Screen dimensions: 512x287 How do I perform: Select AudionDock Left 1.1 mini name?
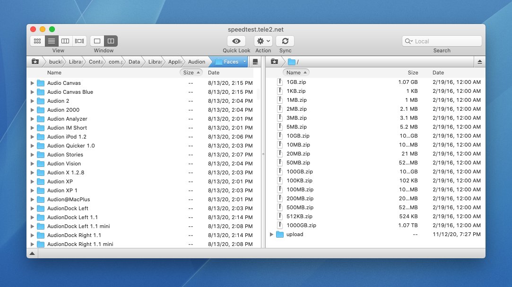[78, 226]
